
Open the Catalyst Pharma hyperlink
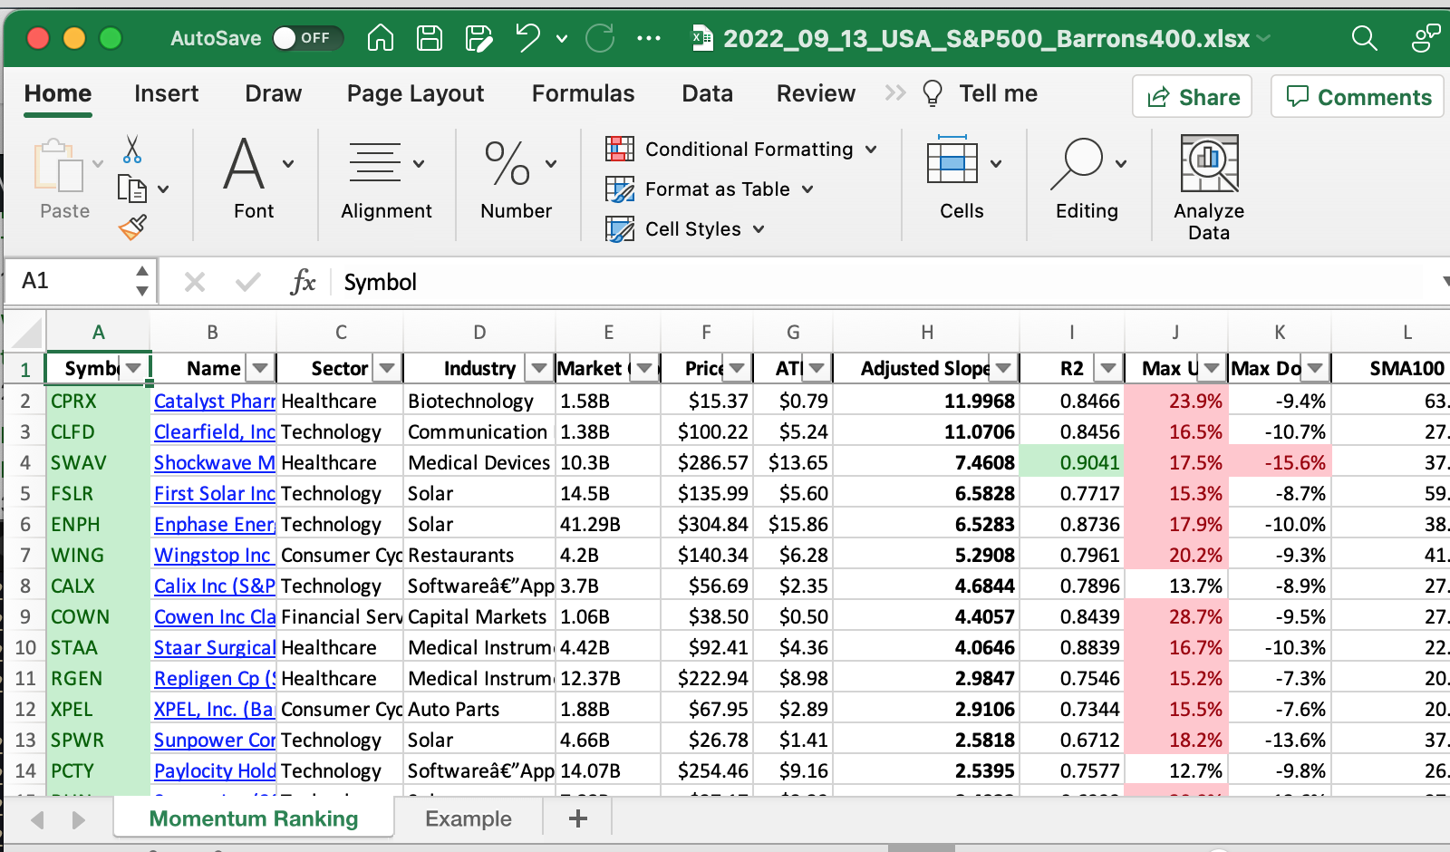pyautogui.click(x=214, y=402)
